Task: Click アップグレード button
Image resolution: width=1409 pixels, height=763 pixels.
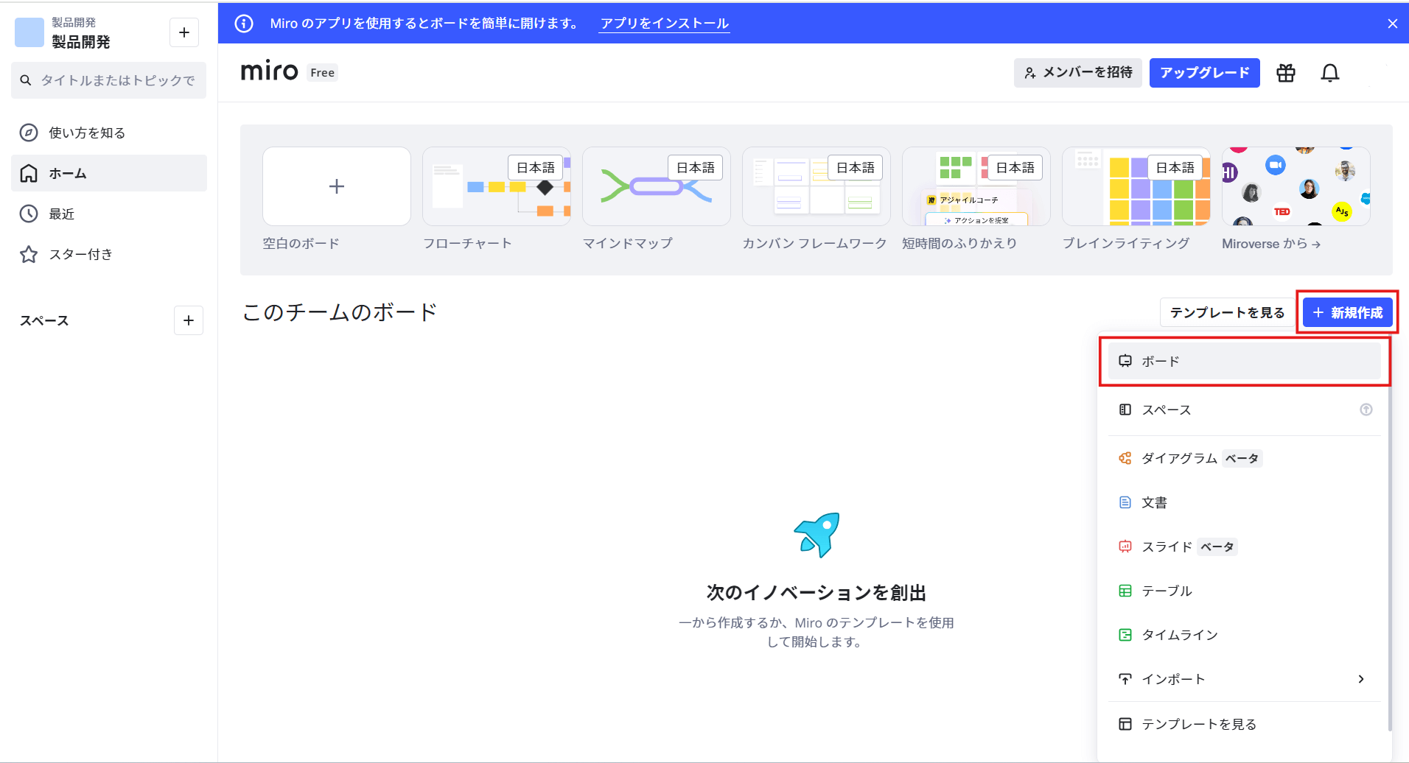Action: click(x=1205, y=72)
